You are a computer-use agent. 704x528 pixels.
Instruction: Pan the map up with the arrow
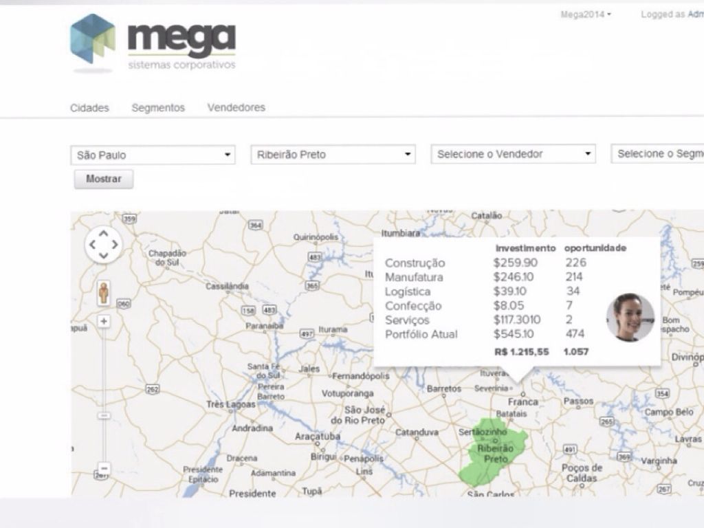point(103,234)
